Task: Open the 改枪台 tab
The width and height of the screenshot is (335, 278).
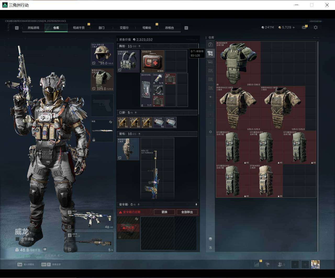Action: (169, 28)
